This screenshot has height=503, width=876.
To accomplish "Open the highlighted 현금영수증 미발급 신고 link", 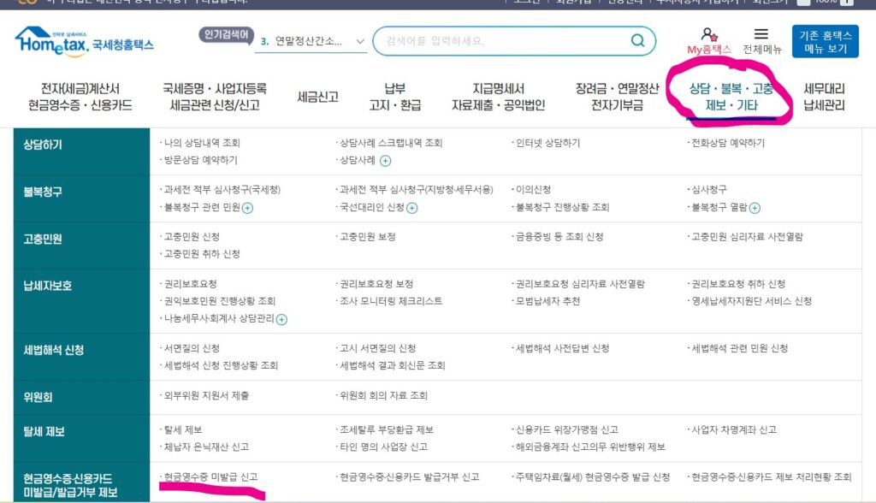I will tap(210, 476).
